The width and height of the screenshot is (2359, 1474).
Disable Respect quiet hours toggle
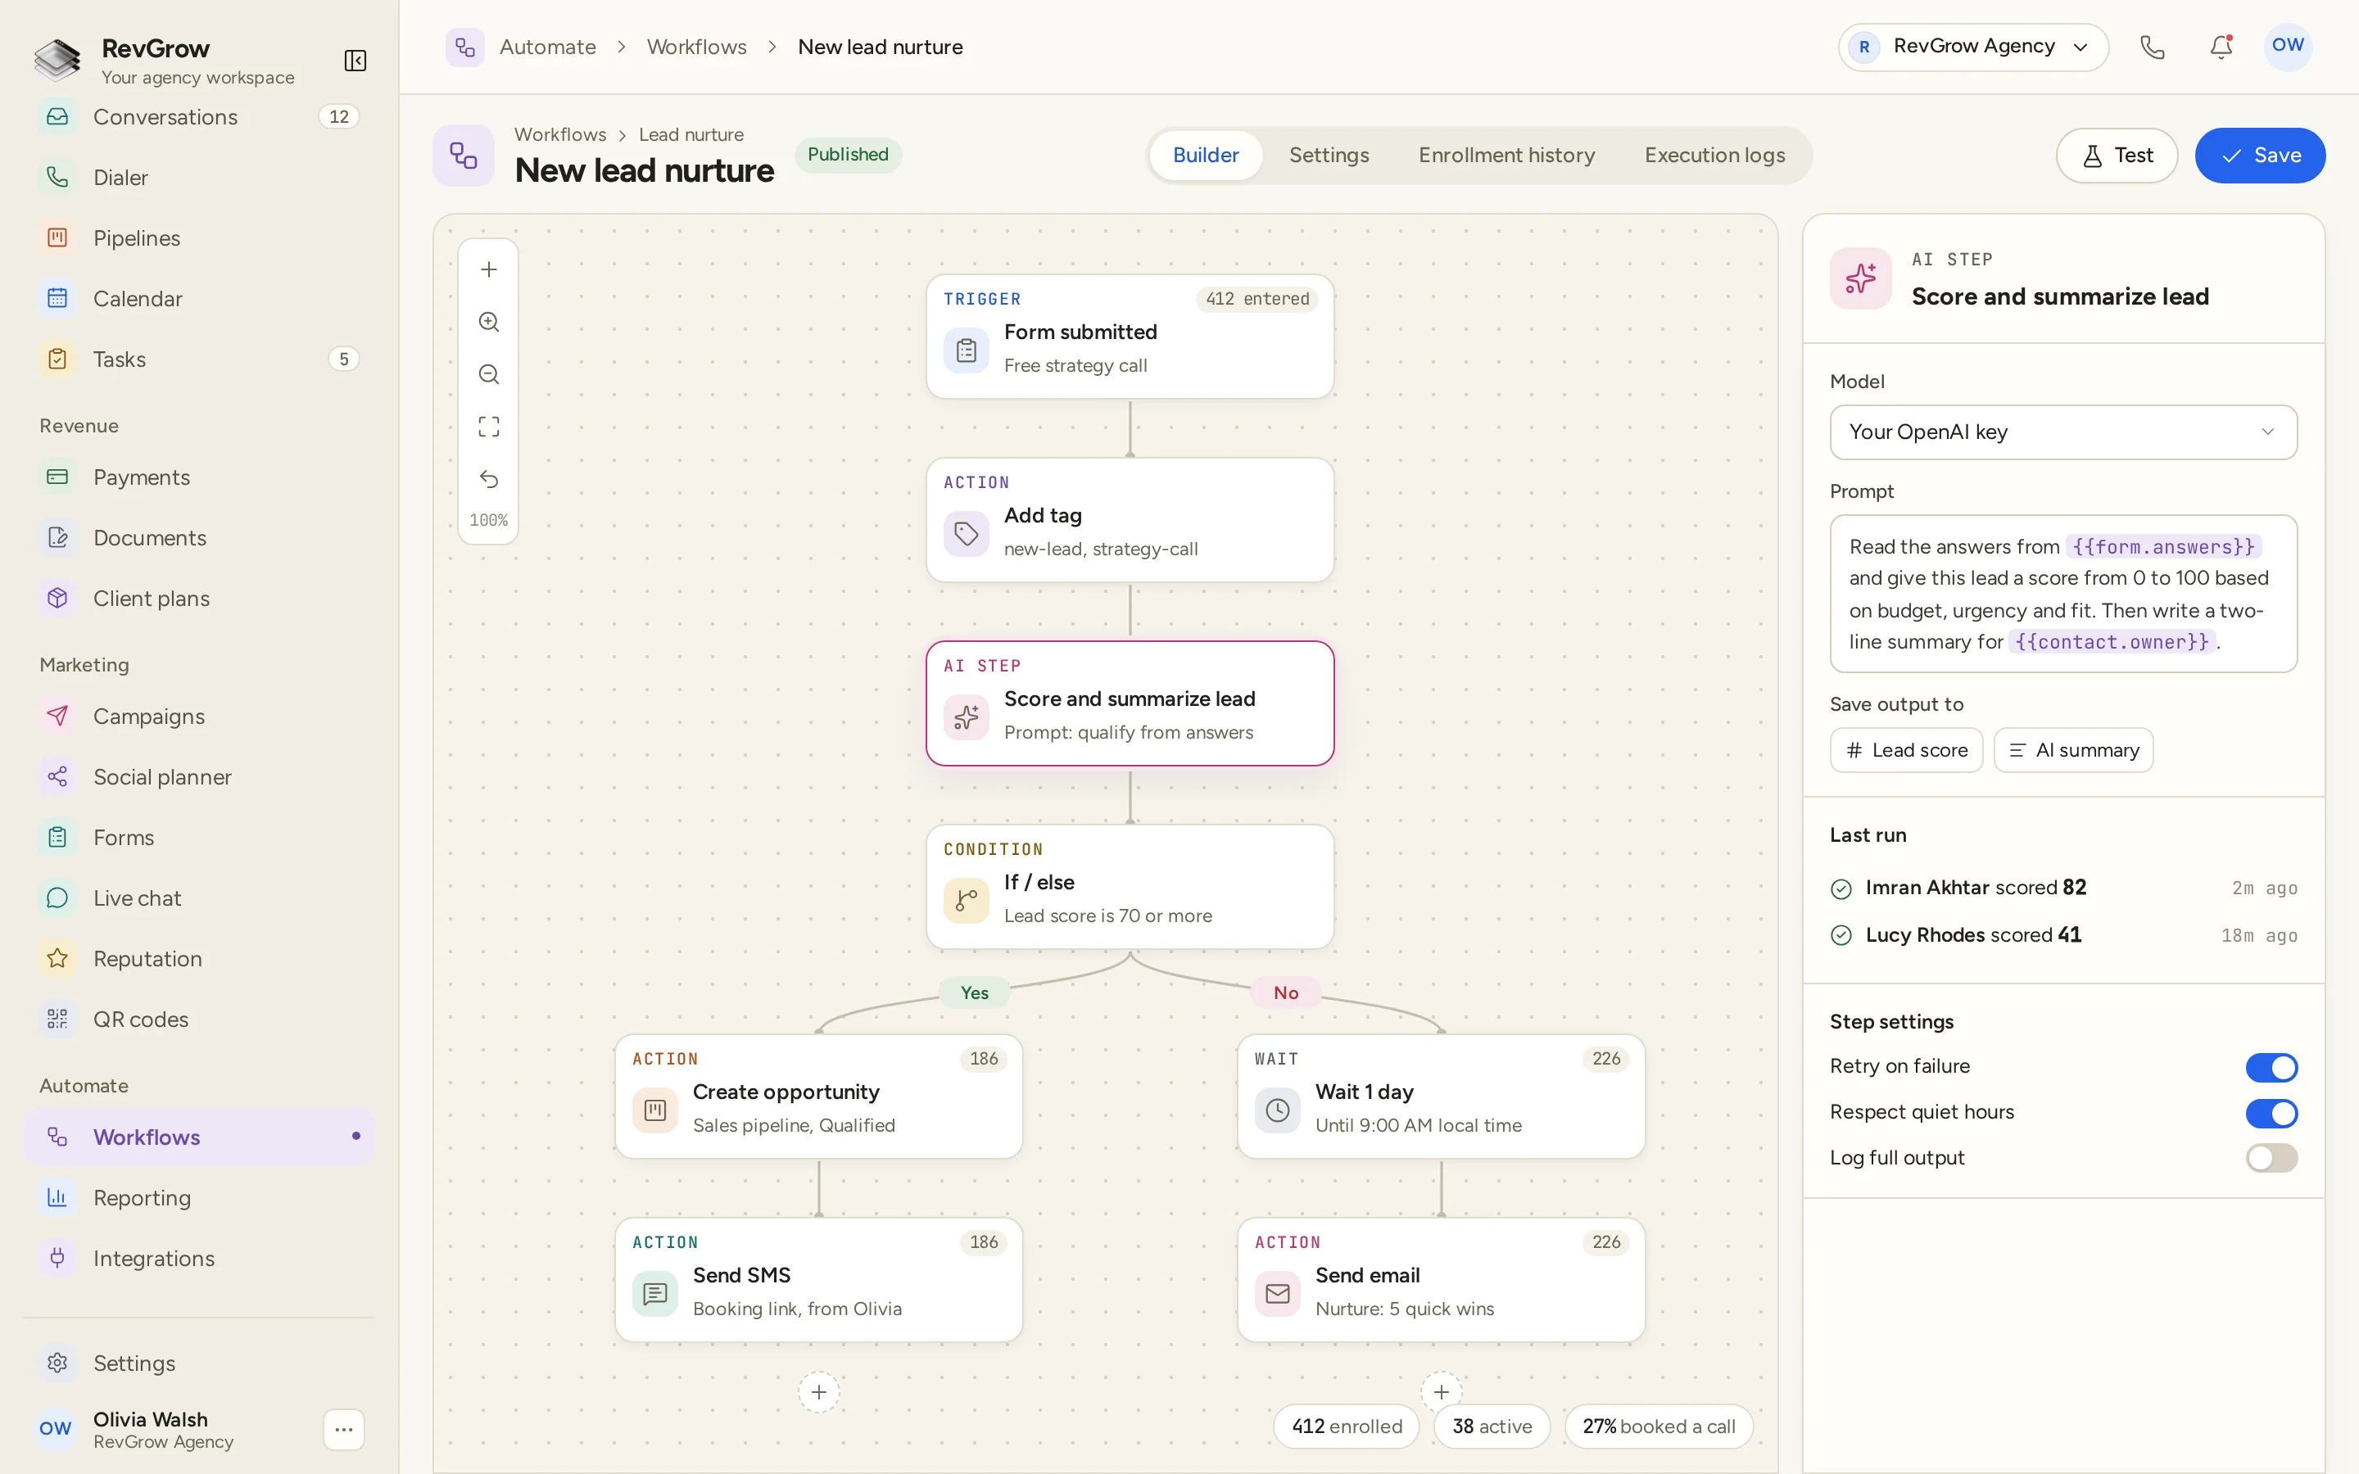(2271, 1114)
